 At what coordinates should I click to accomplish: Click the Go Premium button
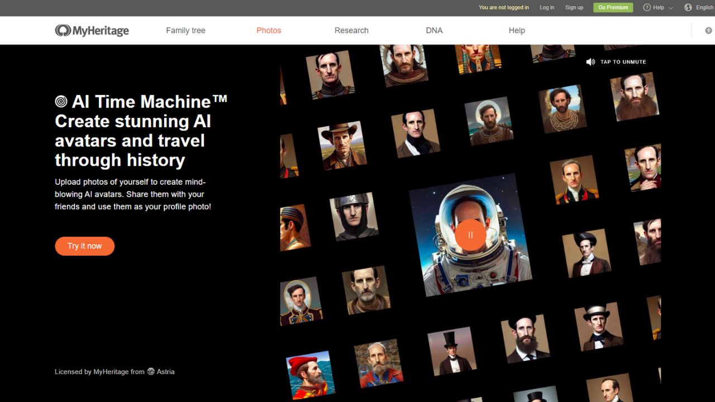(x=613, y=7)
